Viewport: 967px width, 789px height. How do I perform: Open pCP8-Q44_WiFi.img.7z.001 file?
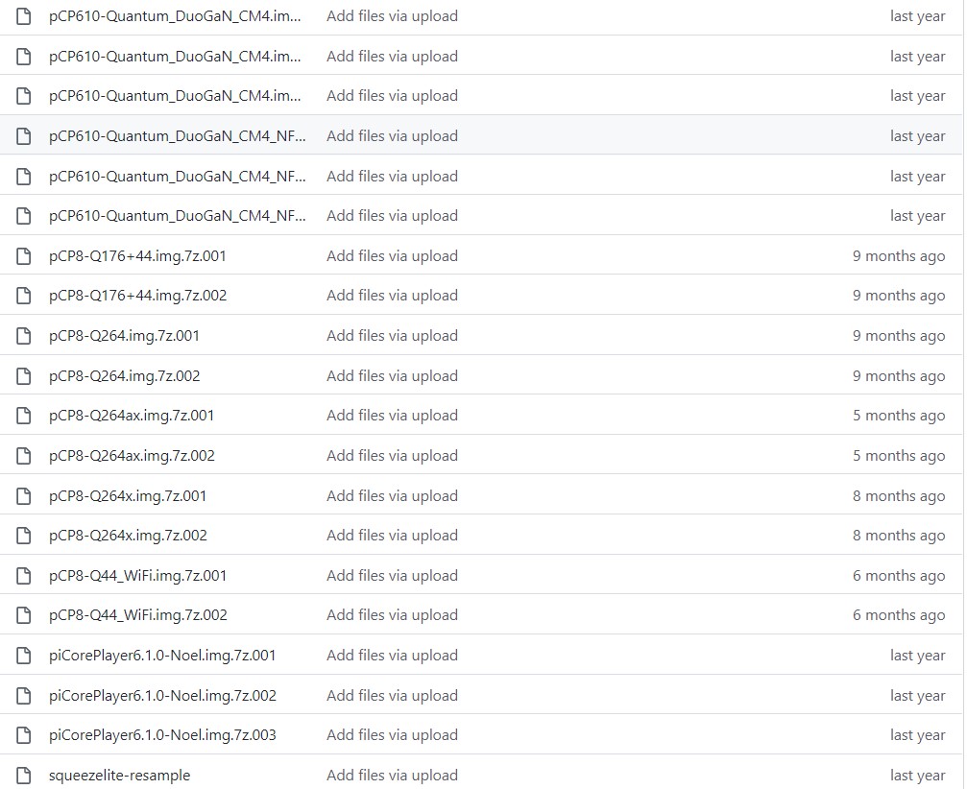138,576
